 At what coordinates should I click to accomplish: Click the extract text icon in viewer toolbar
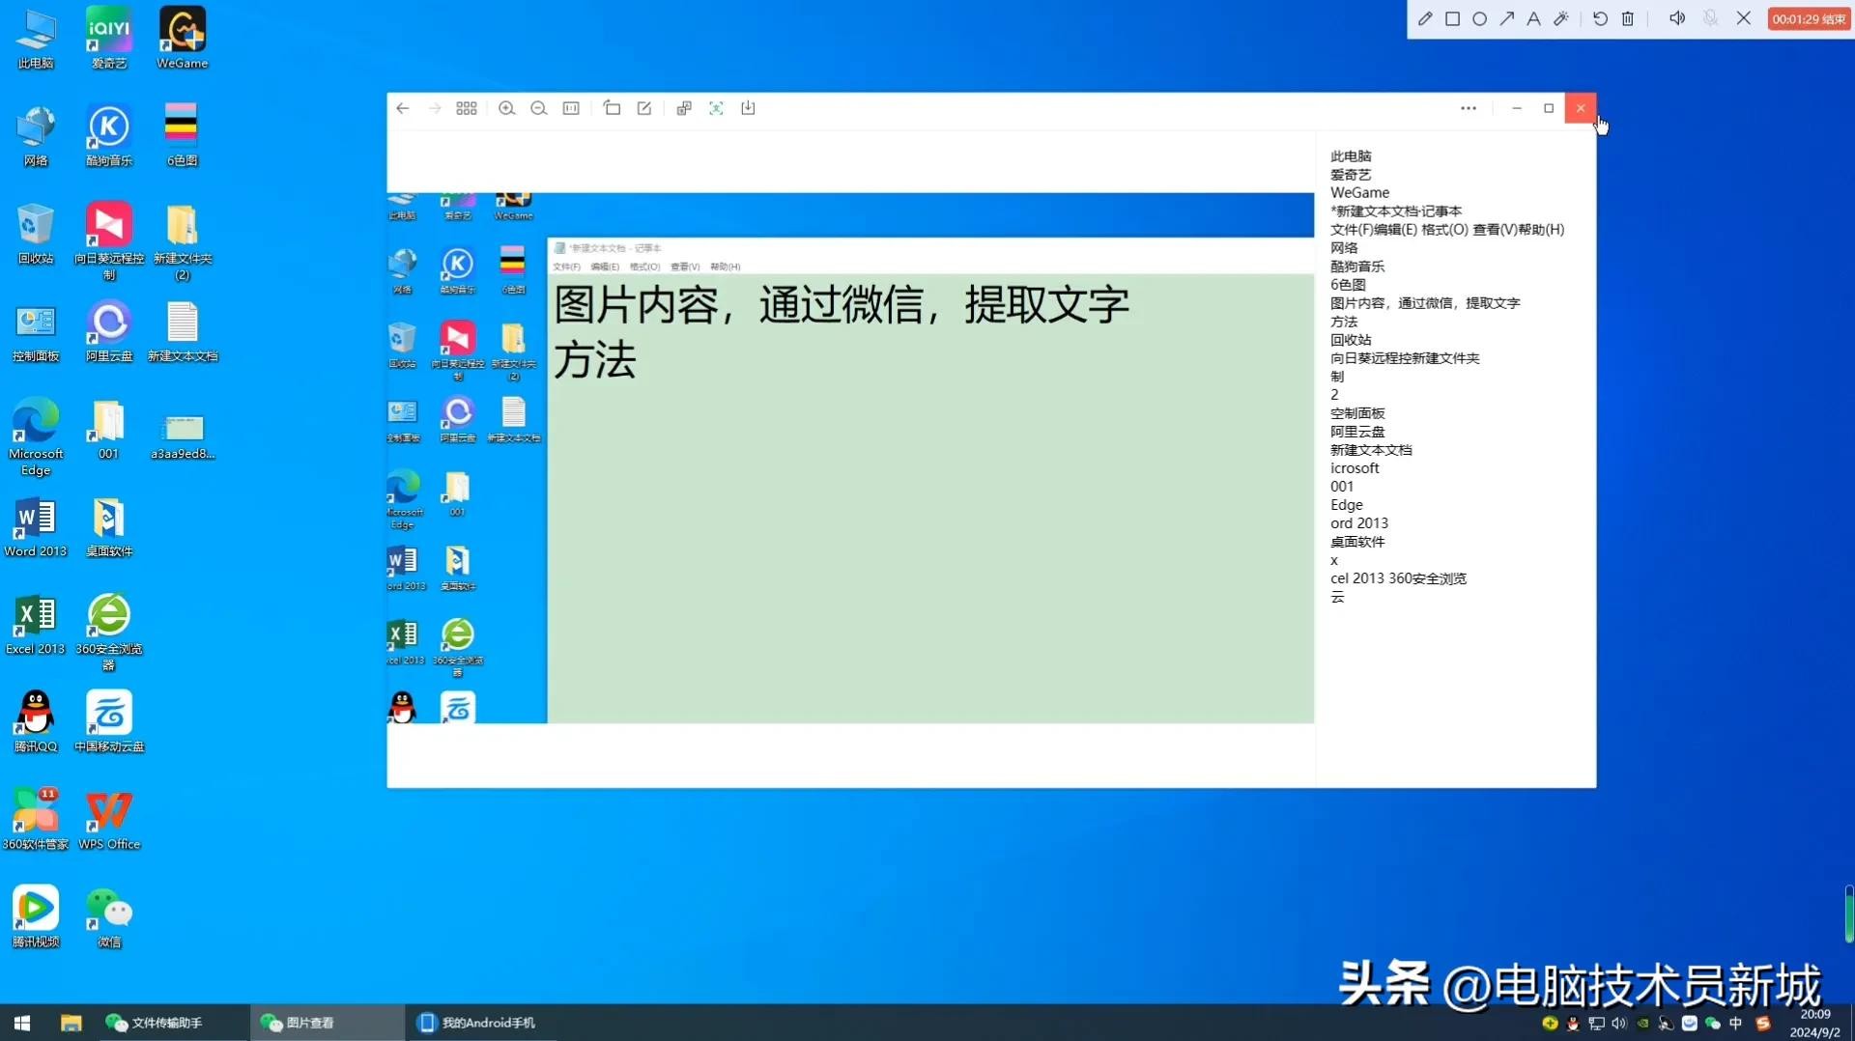[716, 108]
